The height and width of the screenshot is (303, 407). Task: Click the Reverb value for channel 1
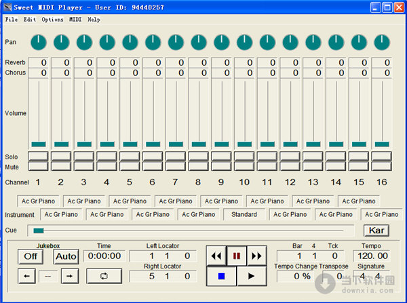tap(39, 62)
